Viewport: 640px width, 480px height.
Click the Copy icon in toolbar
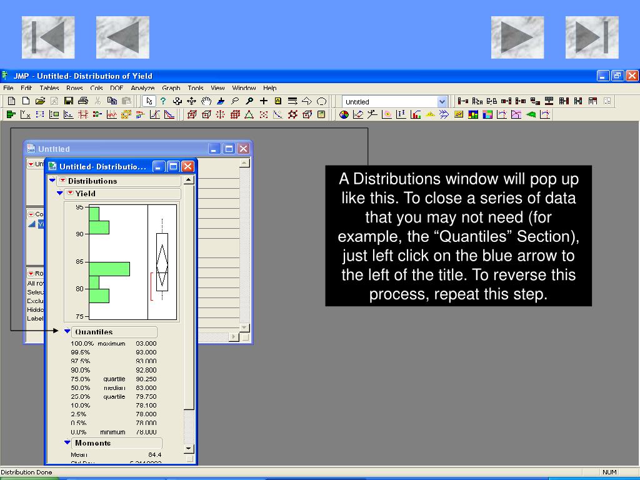pyautogui.click(x=112, y=101)
